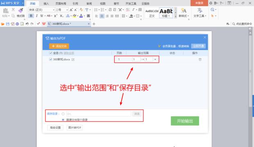The image size is (254, 147).
Task: Switch to the 页面布局 ribbon tab
Action: pyautogui.click(x=61, y=3)
